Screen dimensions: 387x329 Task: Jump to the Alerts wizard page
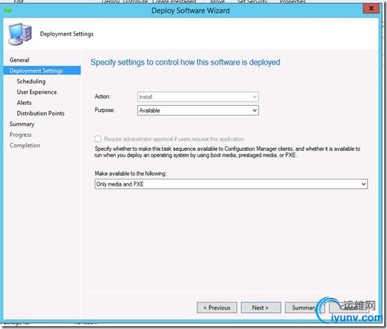point(24,102)
